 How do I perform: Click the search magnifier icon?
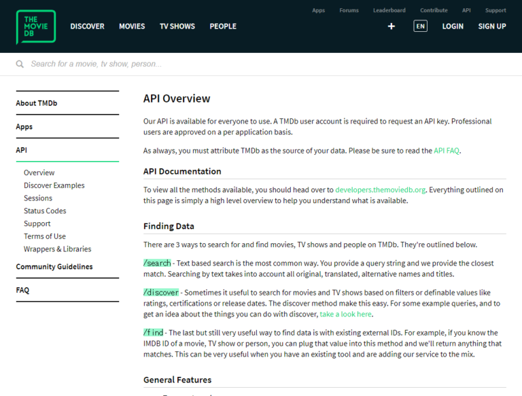(x=20, y=65)
